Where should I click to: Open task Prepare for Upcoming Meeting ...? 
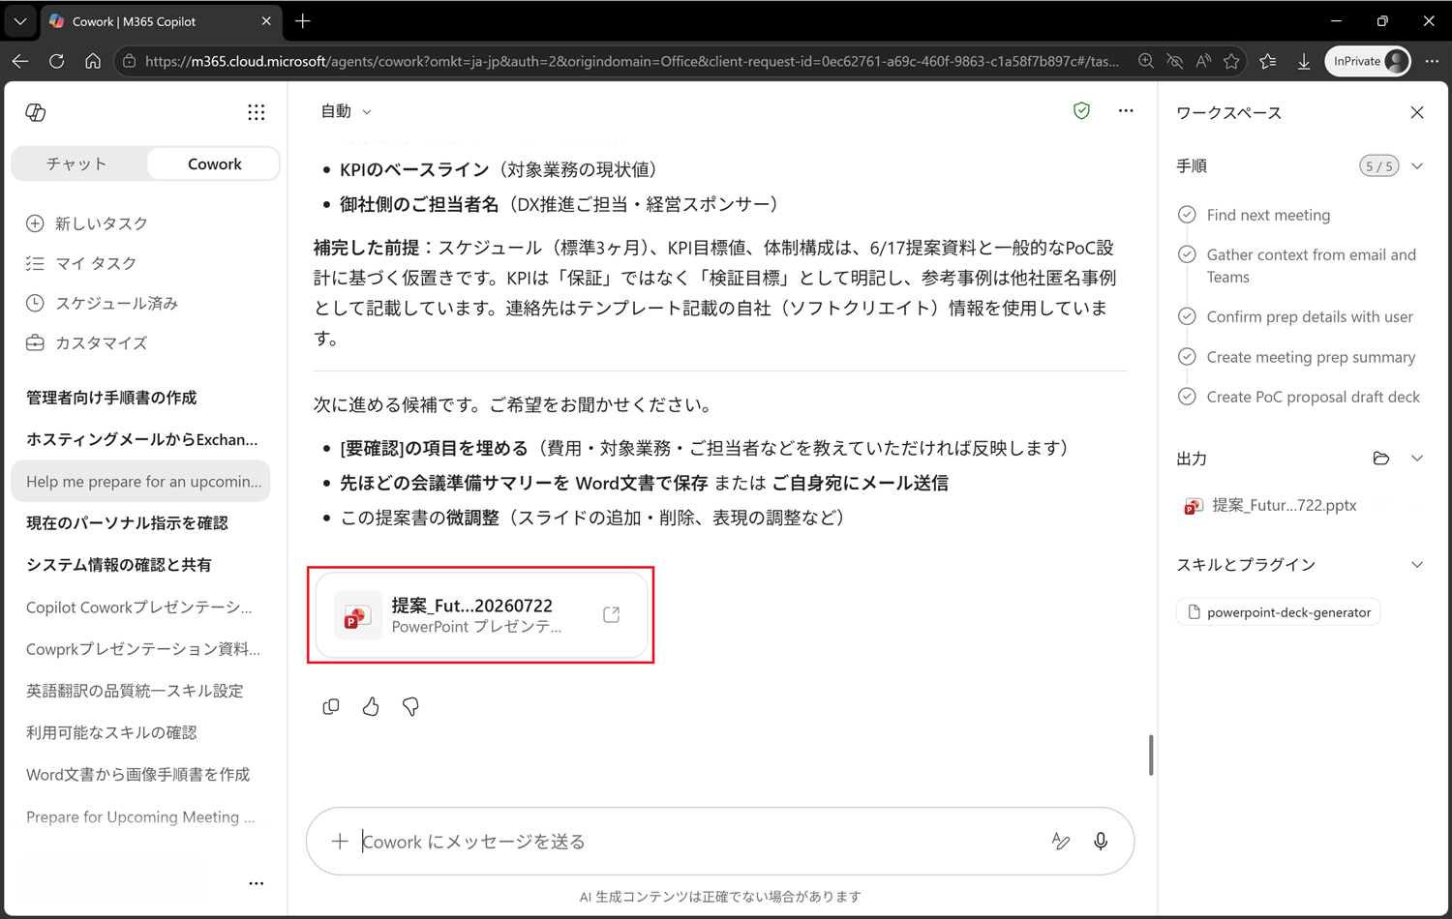pyautogui.click(x=140, y=816)
